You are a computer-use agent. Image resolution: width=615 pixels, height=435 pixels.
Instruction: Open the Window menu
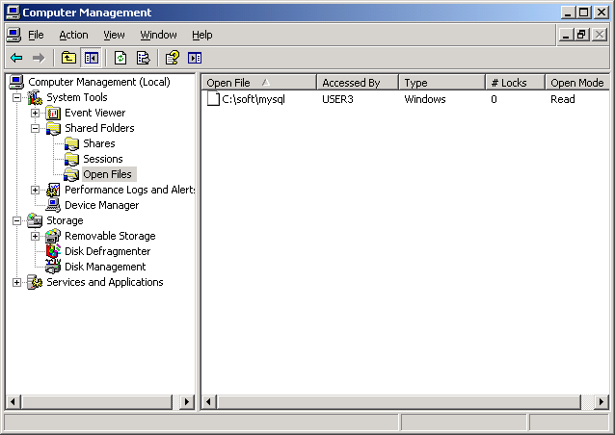tap(158, 36)
